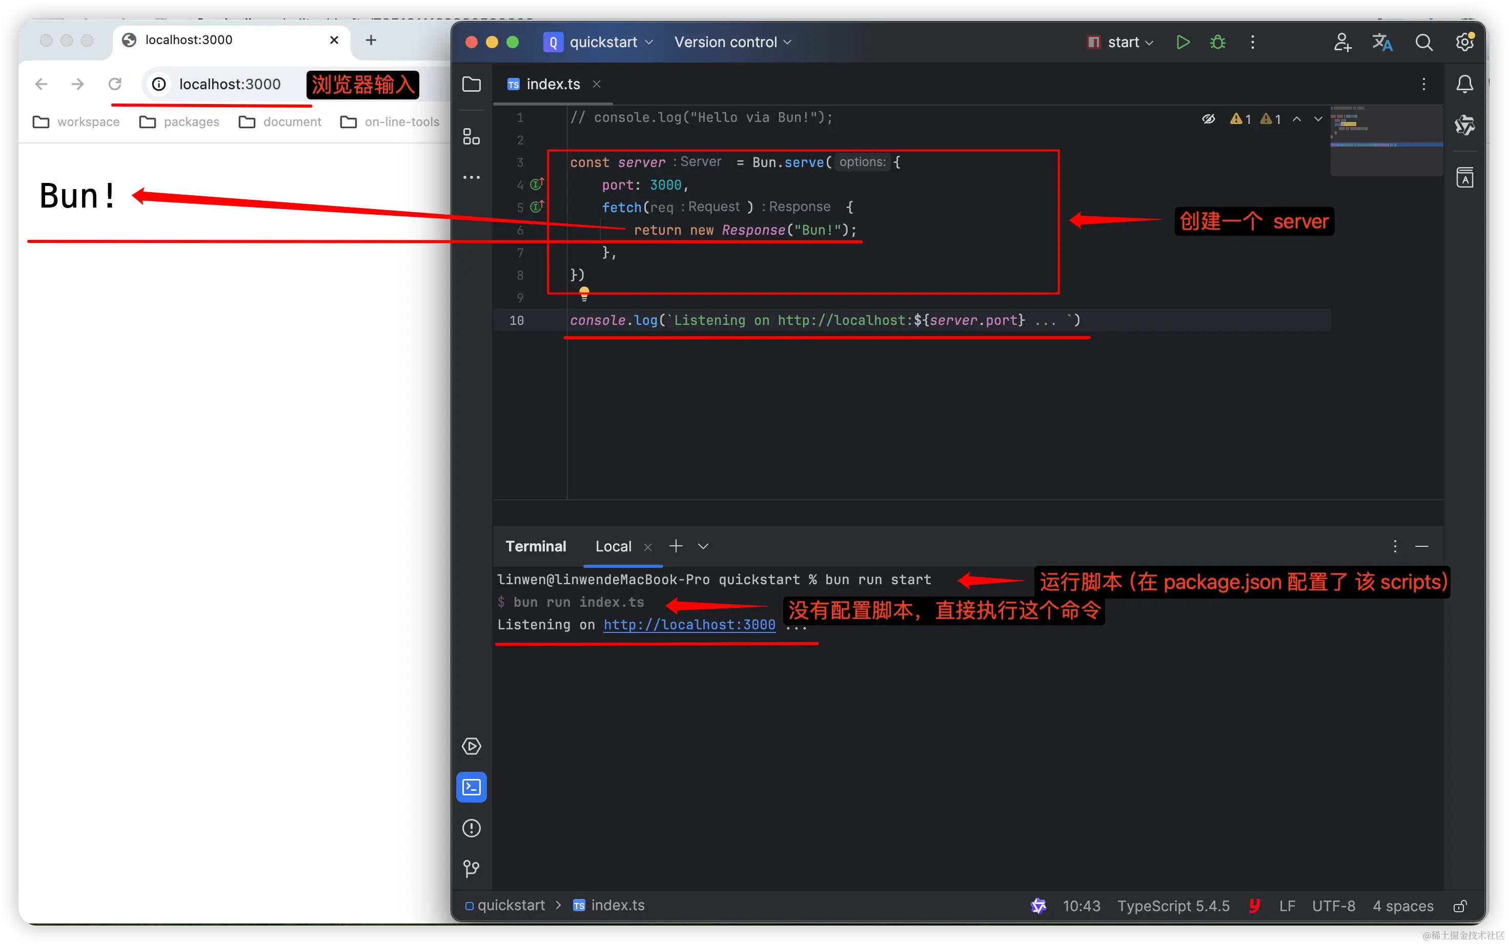Open terminal options menu
The image size is (1508, 944).
coord(1395,546)
